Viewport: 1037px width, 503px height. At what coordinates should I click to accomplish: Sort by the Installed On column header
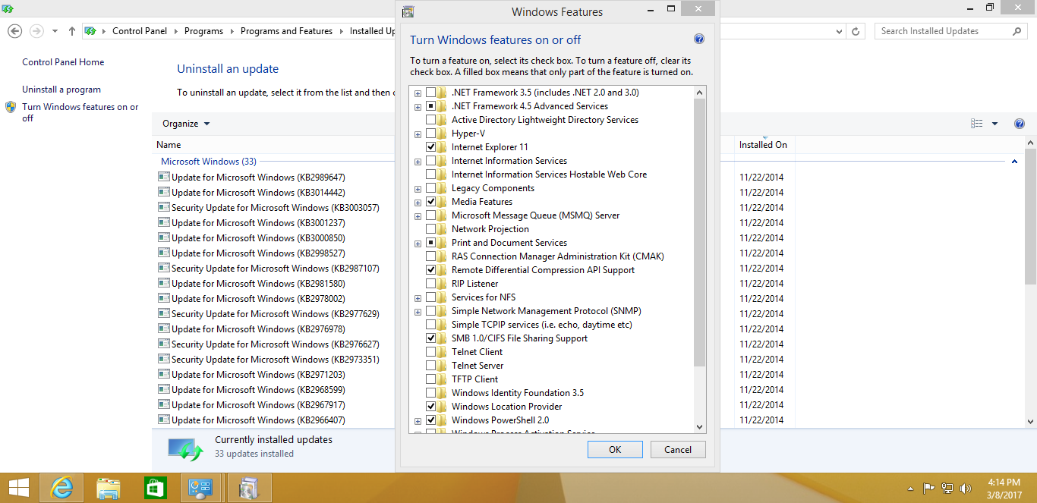tap(763, 145)
